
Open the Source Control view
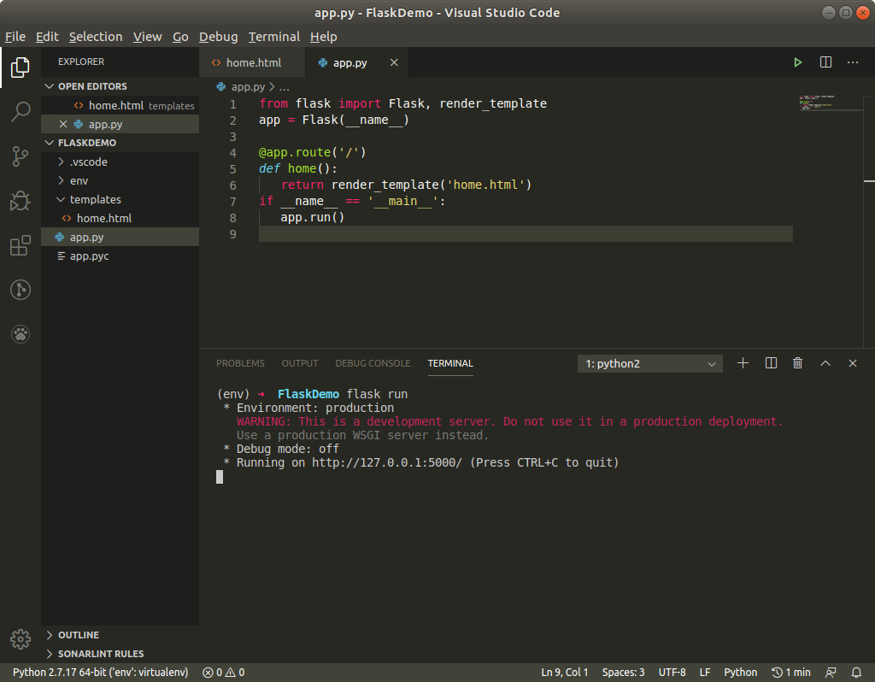[x=21, y=156]
